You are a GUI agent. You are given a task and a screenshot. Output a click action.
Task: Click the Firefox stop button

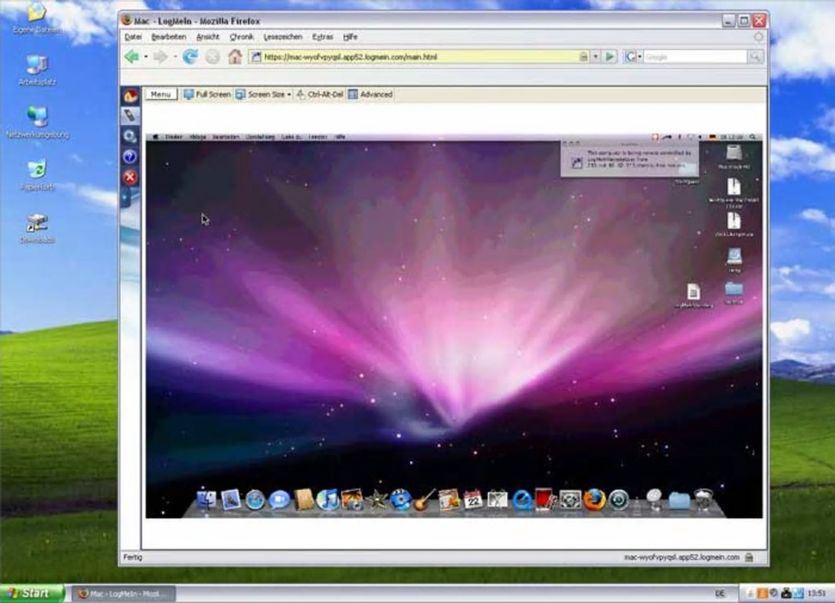click(213, 56)
